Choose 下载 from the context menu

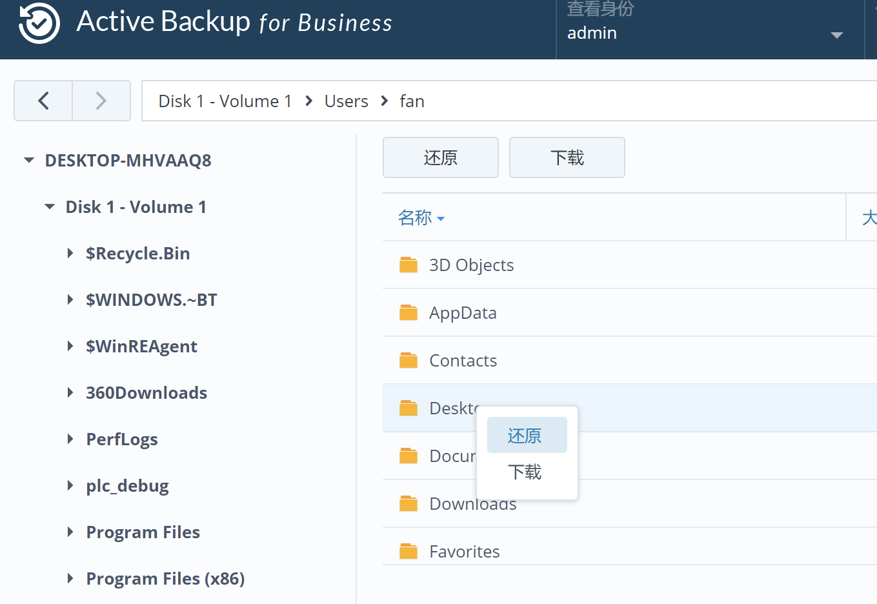[x=527, y=472]
